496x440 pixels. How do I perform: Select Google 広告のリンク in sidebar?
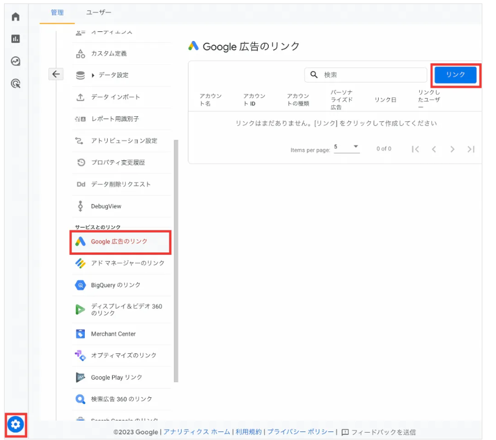click(119, 242)
